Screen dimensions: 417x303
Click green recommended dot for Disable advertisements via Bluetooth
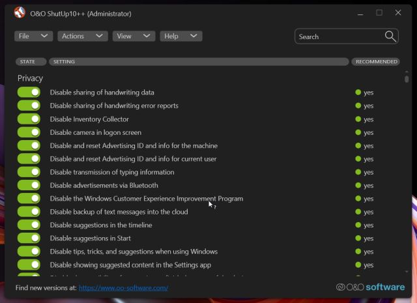coord(358,185)
